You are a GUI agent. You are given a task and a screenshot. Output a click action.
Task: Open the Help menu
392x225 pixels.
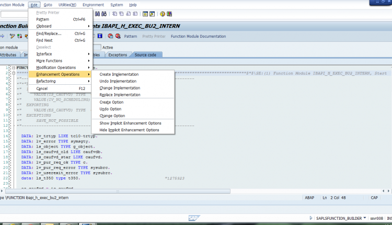pos(133,5)
